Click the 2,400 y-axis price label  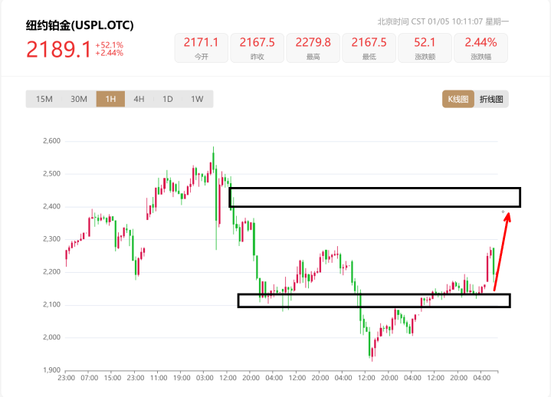[51, 207]
